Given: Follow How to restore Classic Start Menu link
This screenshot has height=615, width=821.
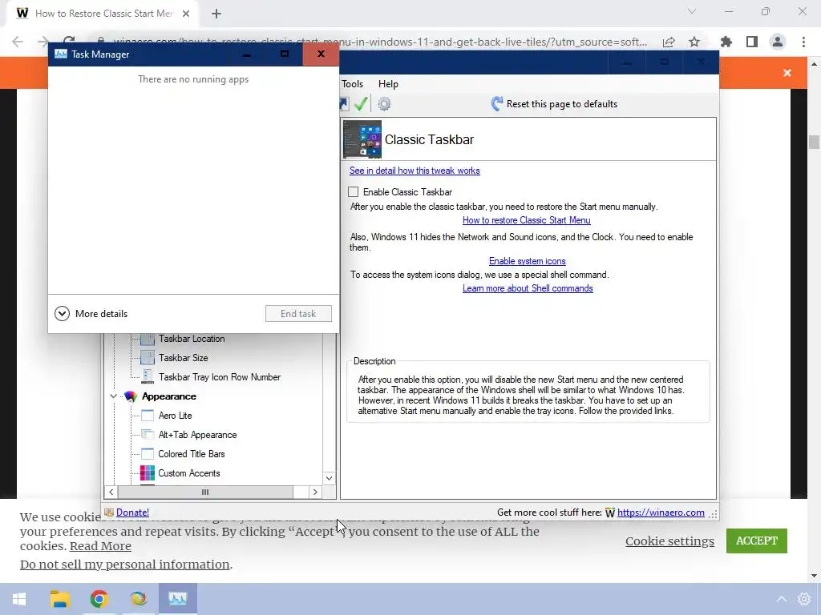Looking at the screenshot, I should (x=526, y=220).
